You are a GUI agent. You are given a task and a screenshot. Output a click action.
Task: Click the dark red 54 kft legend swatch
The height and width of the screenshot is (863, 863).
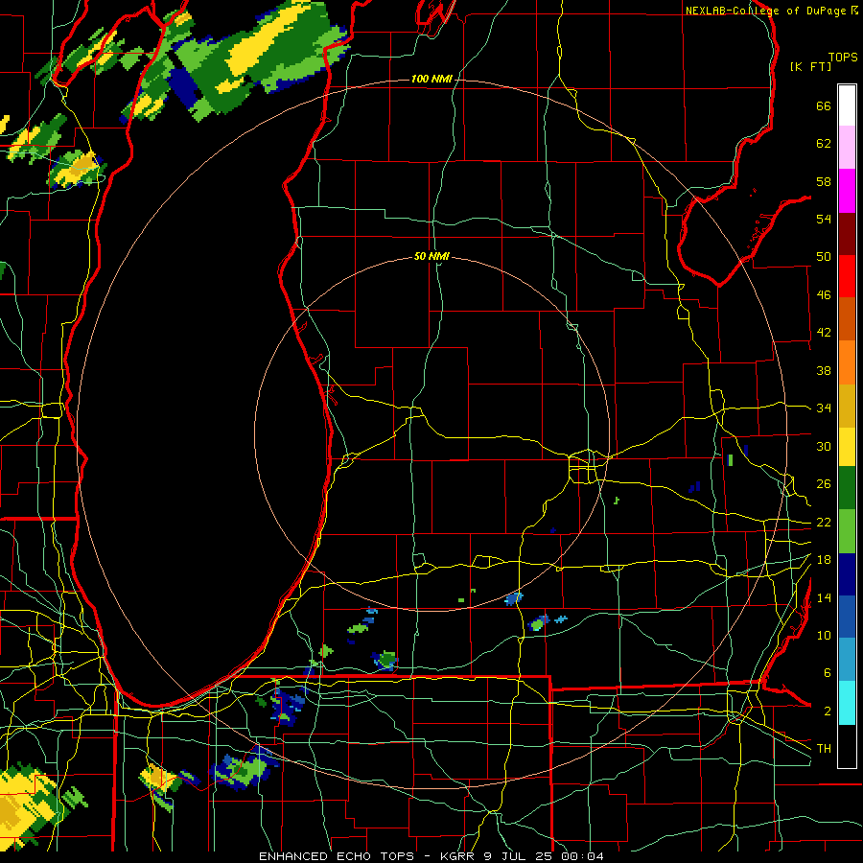847,233
